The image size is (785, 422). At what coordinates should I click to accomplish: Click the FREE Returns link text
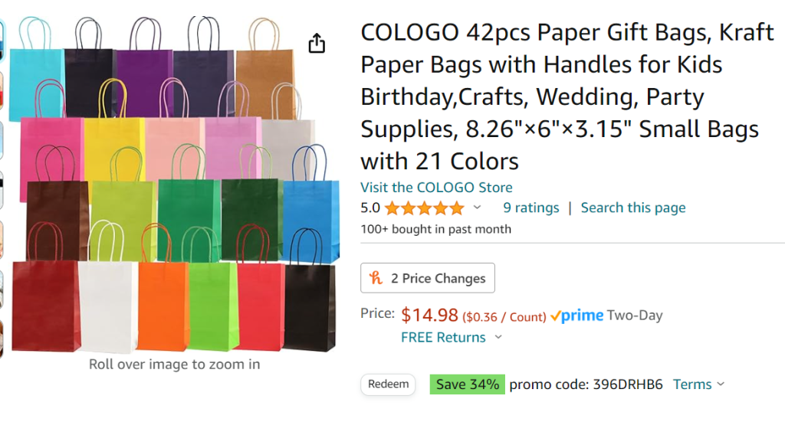coord(443,338)
